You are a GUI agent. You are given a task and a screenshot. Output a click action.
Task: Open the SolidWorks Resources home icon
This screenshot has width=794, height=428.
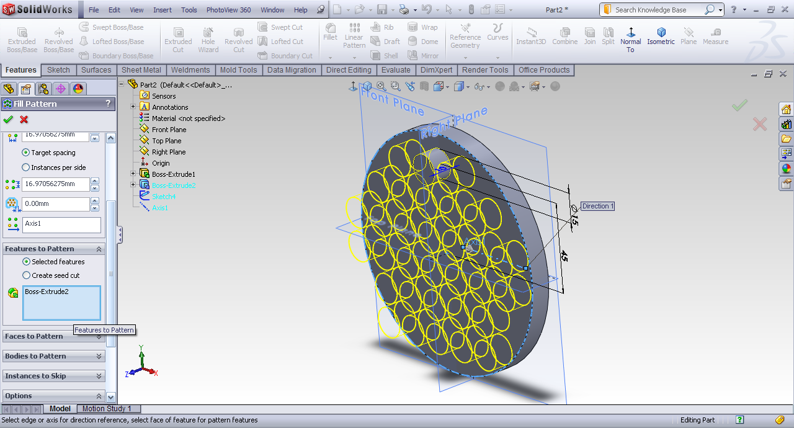pyautogui.click(x=787, y=109)
